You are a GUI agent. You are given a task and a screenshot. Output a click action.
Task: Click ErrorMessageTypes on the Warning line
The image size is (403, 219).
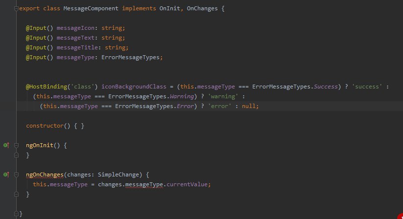(x=137, y=96)
